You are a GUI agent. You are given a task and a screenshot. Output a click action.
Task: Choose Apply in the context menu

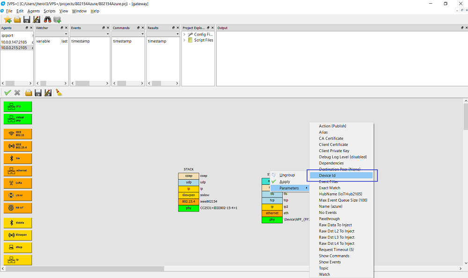285,182
